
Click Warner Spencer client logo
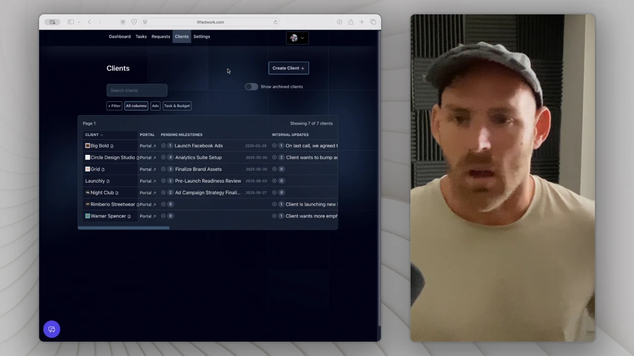tap(88, 216)
